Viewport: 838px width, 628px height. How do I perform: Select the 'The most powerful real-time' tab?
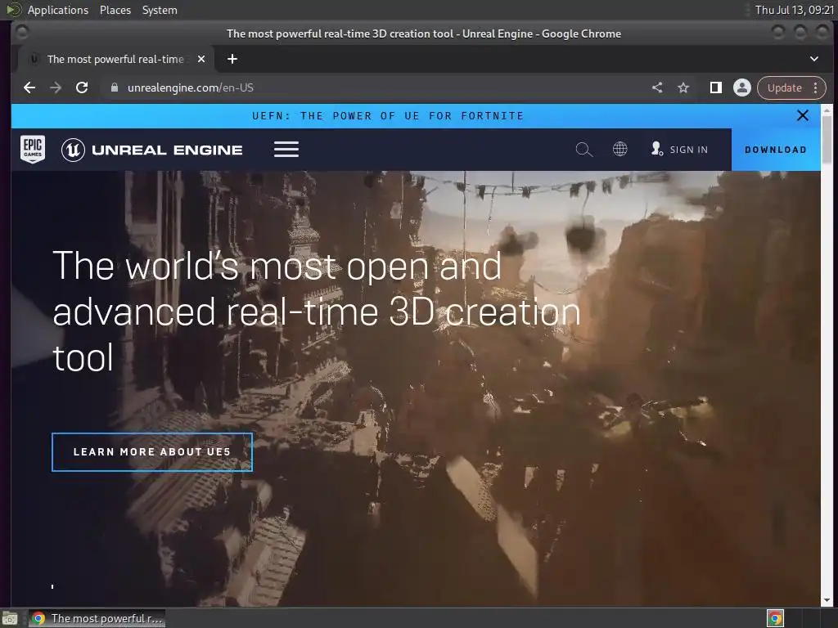coord(115,59)
